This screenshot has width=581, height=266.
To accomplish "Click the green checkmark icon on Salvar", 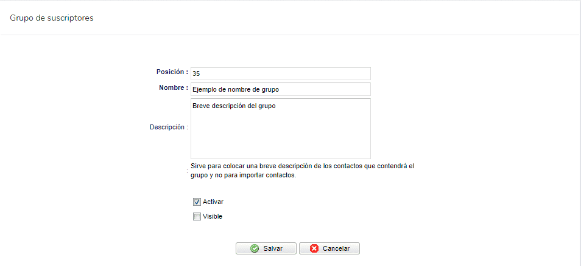I will (x=255, y=248).
